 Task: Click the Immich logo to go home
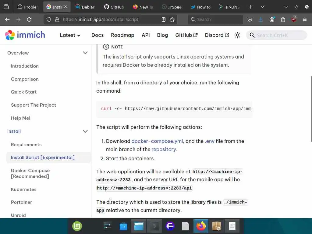pyautogui.click(x=25, y=35)
